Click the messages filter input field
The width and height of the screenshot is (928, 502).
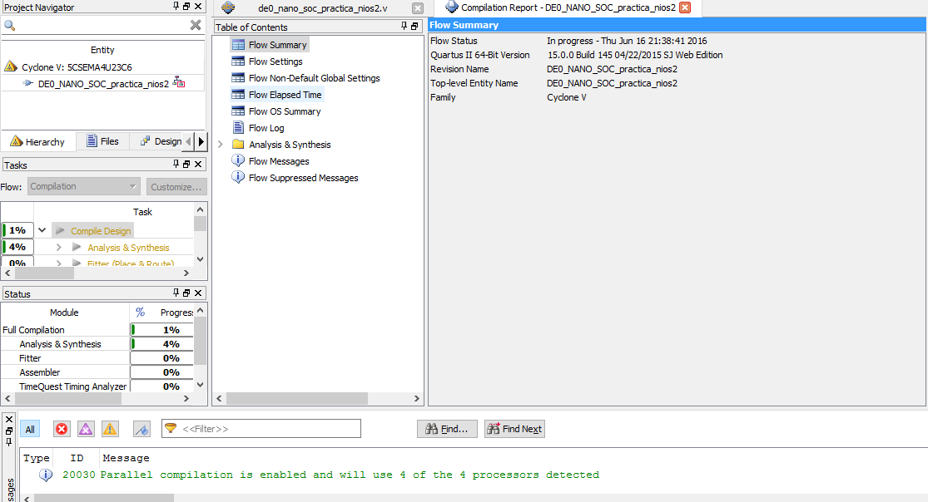tap(261, 429)
